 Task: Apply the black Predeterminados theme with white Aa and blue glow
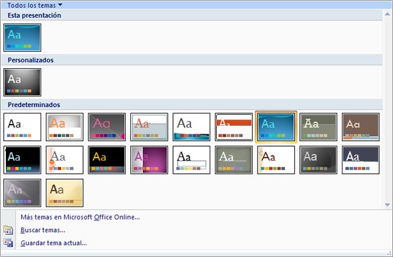click(x=22, y=160)
